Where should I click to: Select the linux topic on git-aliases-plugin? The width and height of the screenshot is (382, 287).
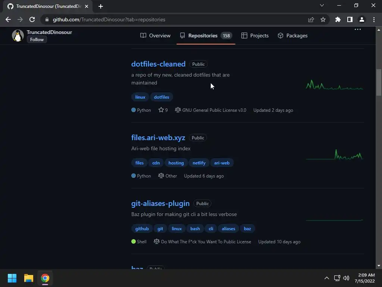click(176, 229)
